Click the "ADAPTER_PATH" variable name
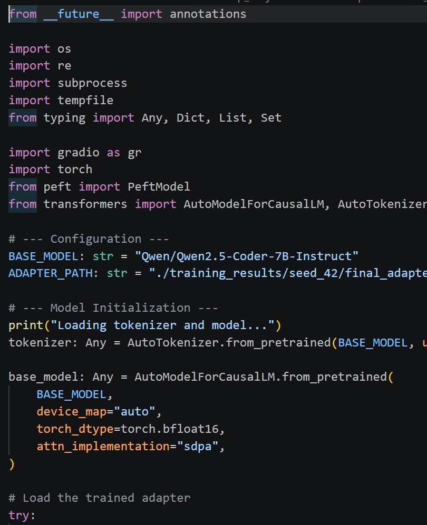This screenshot has width=427, height=525. point(50,273)
